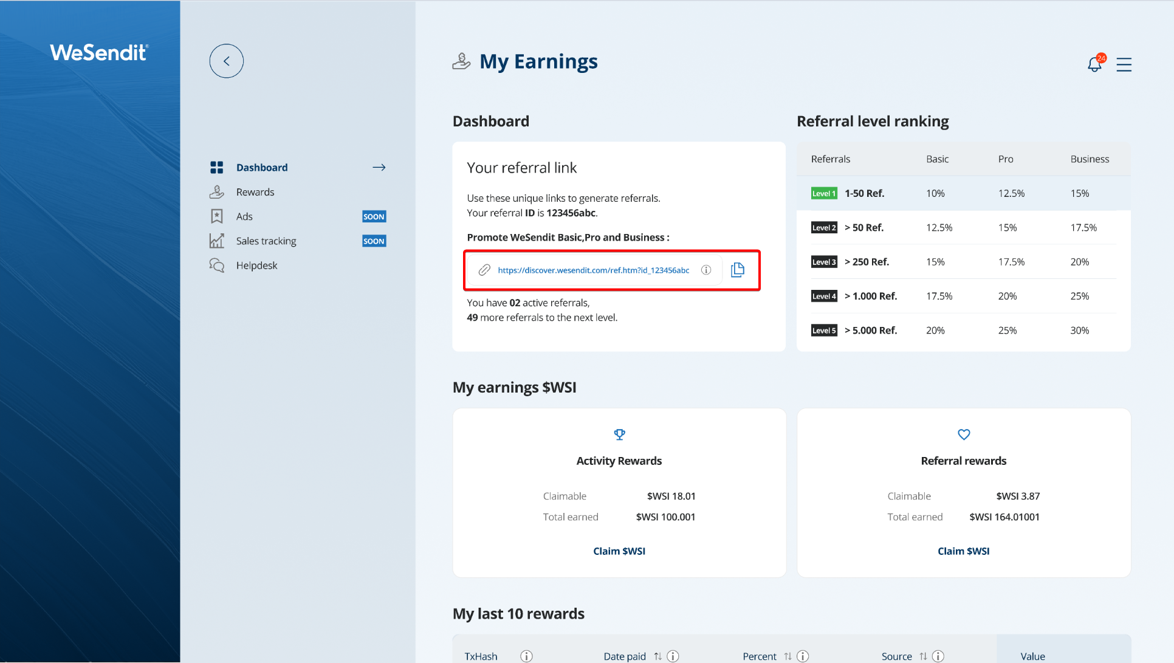
Task: Open Rewards in sidebar
Action: [255, 192]
